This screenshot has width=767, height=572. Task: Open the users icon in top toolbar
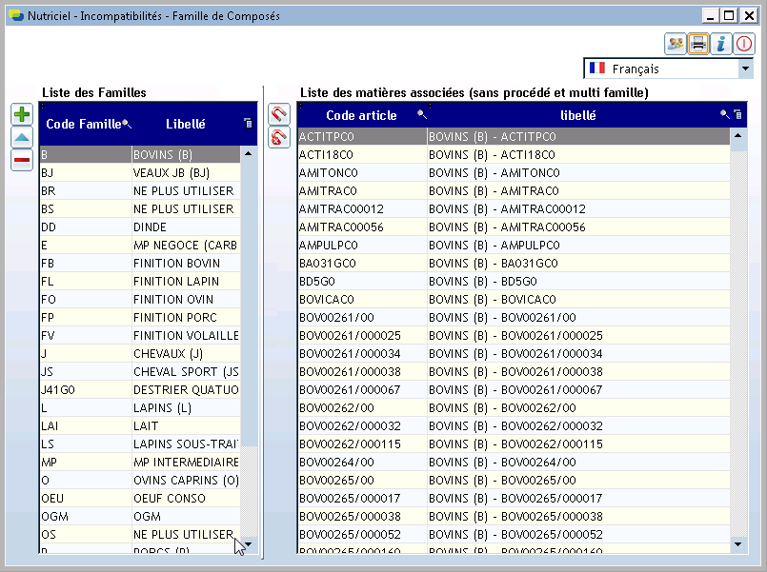675,44
